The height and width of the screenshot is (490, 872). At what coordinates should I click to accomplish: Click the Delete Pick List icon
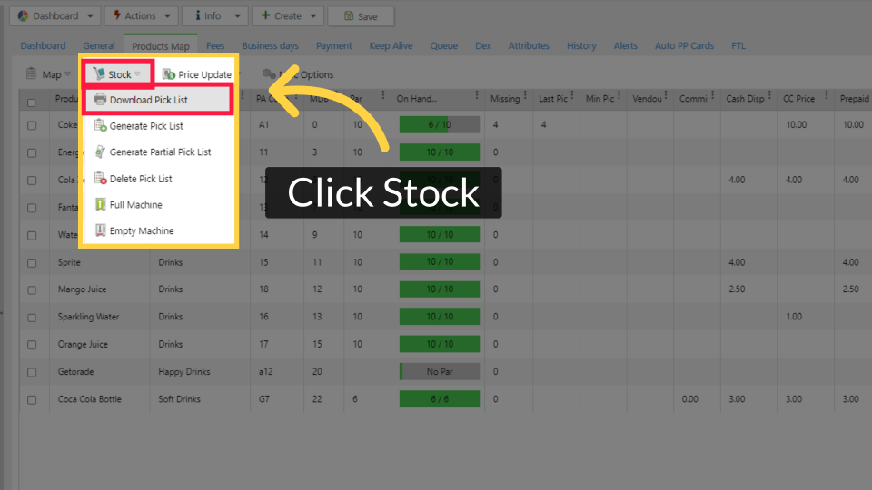click(100, 179)
